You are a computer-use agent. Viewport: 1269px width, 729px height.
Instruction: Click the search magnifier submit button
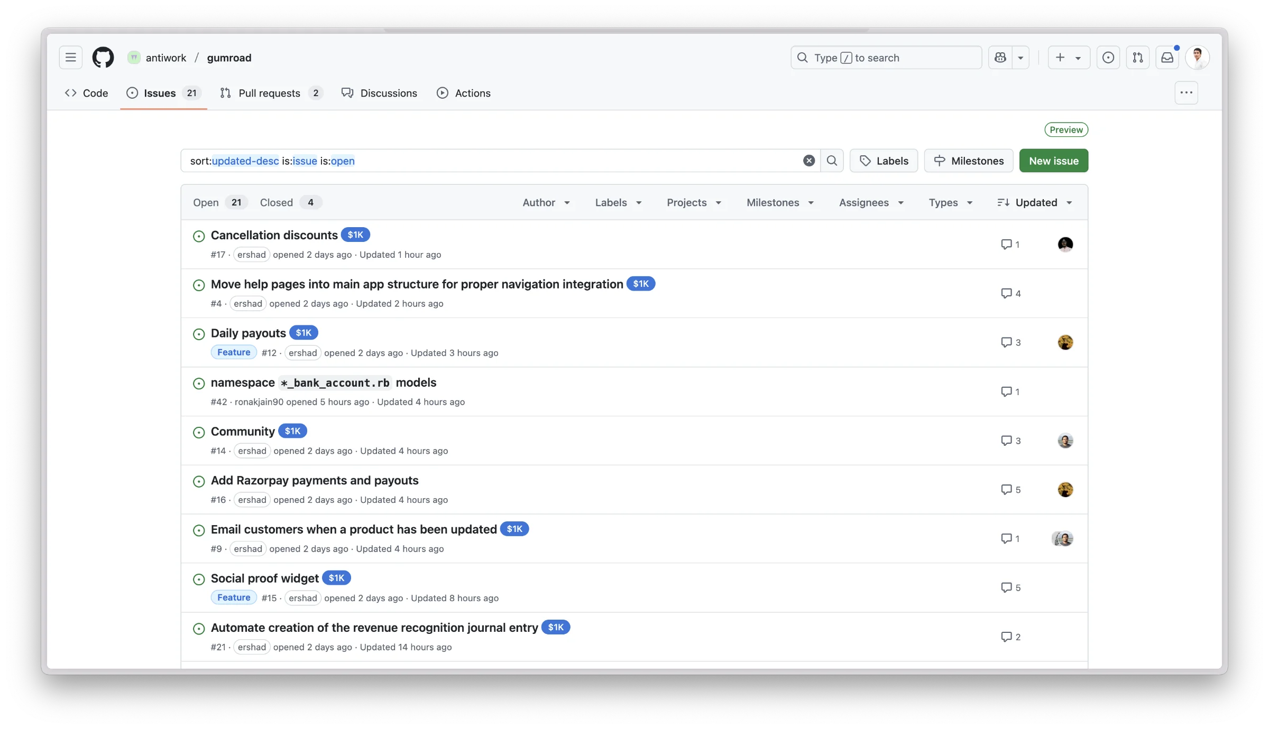[x=832, y=161]
